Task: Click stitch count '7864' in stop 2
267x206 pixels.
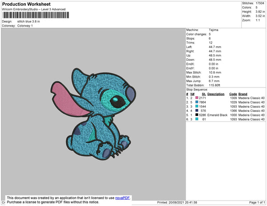Action: tap(202, 102)
